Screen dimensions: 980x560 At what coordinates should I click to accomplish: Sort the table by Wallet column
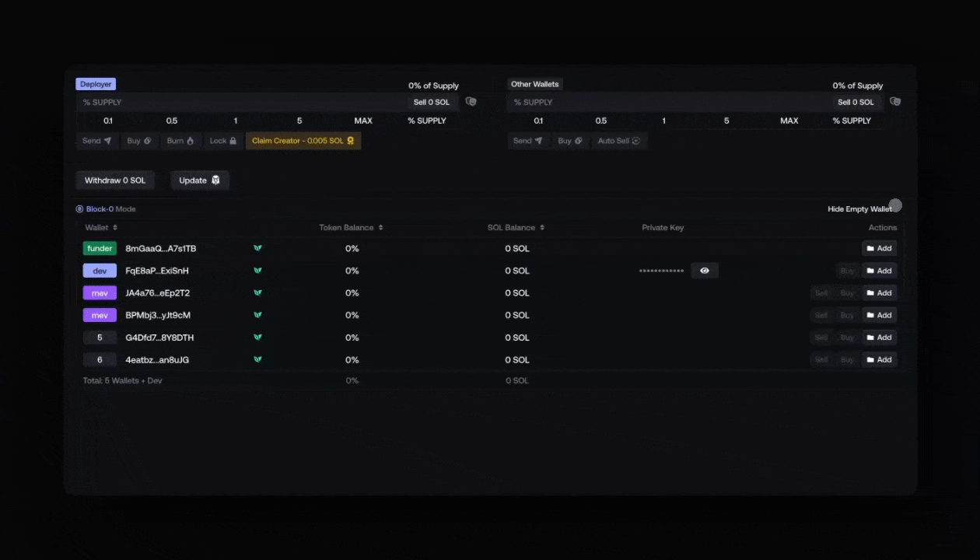101,228
